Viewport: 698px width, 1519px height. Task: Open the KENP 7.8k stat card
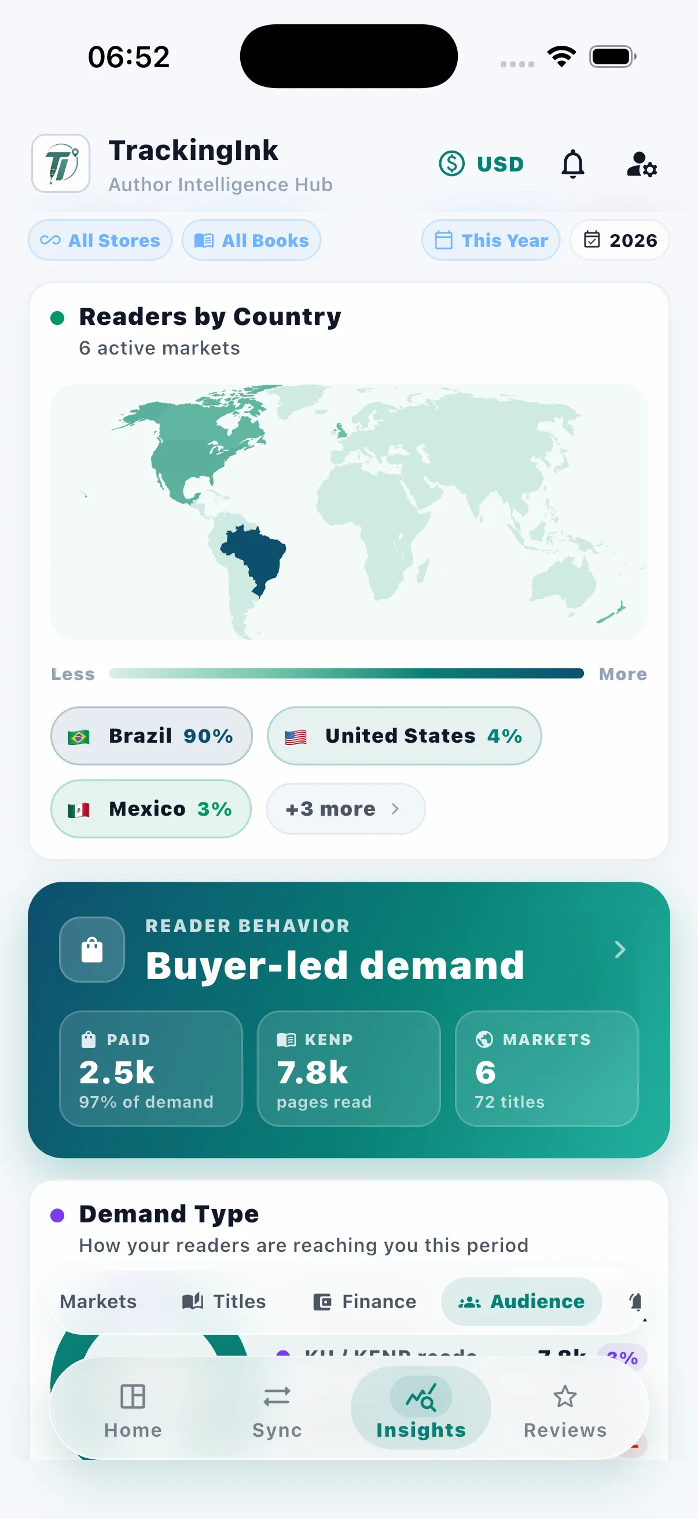(348, 1068)
